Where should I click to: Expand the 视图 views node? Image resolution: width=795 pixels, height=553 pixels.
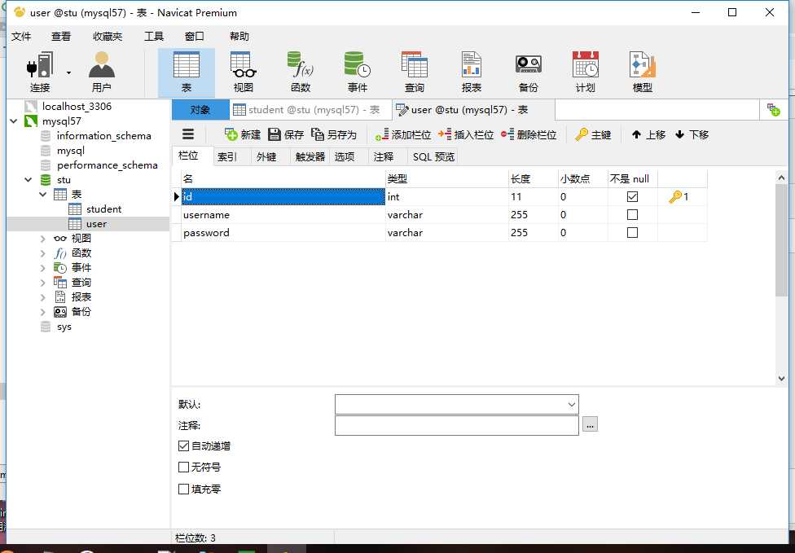(43, 239)
